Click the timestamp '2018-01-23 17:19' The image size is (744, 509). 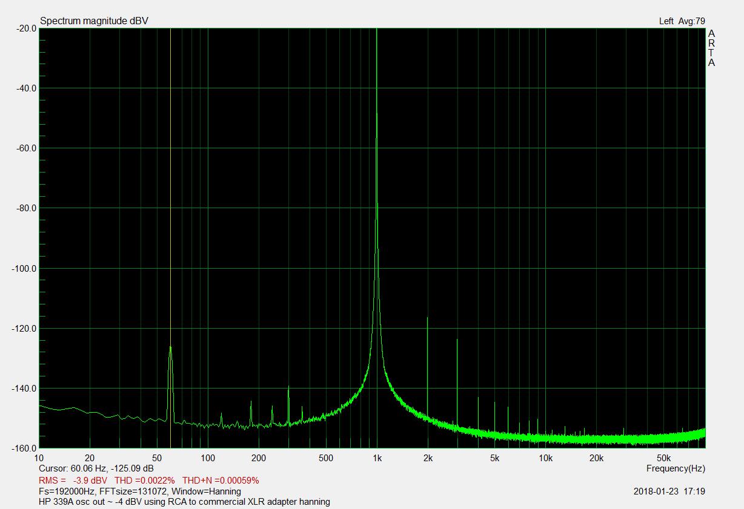click(x=669, y=491)
